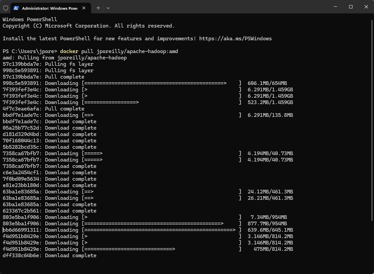Viewport: 374px width, 274px height.
Task: Click the '6.291MB/135.8MB' value
Action: tap(270, 115)
